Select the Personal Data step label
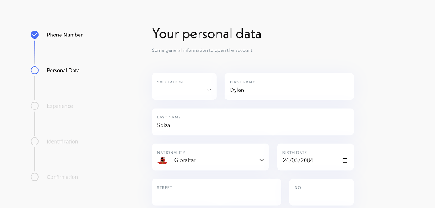The width and height of the screenshot is (435, 208). tap(63, 70)
